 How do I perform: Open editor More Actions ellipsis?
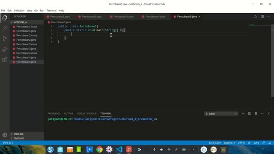[269, 17]
